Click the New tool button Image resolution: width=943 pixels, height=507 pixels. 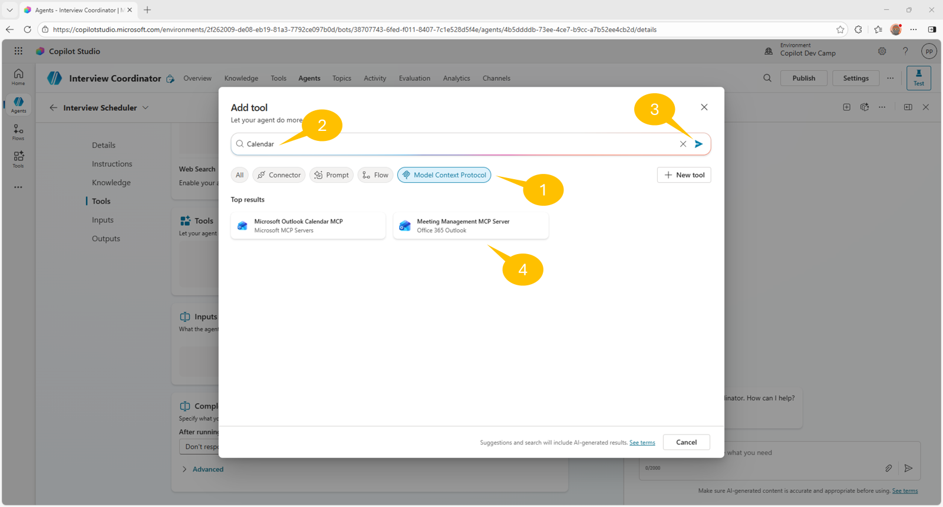(x=684, y=175)
